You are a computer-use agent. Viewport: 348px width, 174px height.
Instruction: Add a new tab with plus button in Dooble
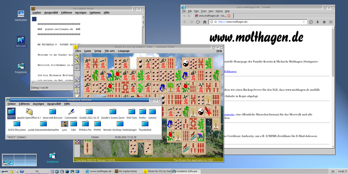point(189,16)
